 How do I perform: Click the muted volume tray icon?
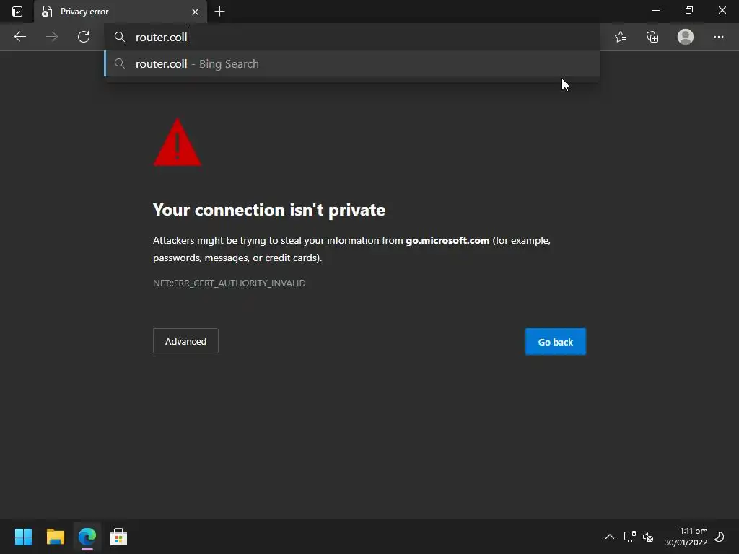648,537
